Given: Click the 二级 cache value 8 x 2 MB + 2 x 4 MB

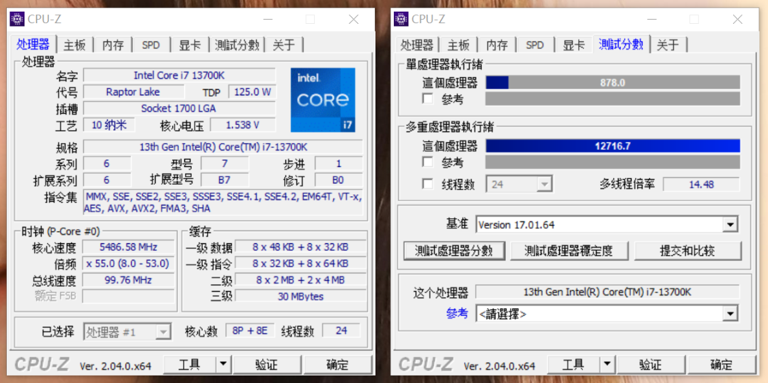Looking at the screenshot, I should tap(300, 280).
